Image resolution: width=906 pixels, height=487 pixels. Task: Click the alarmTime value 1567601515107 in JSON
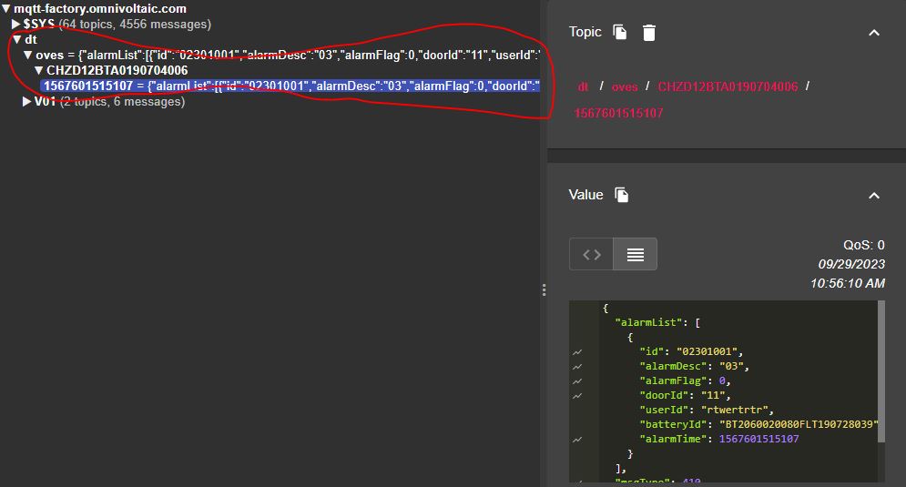(758, 439)
